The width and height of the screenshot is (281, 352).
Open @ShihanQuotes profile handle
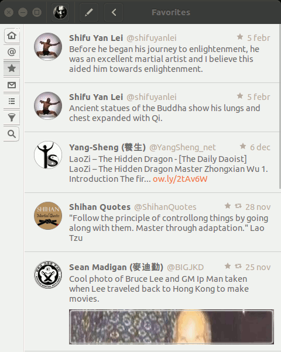point(165,207)
